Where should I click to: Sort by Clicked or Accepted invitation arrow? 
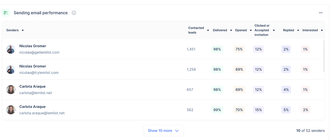(x=274, y=30)
